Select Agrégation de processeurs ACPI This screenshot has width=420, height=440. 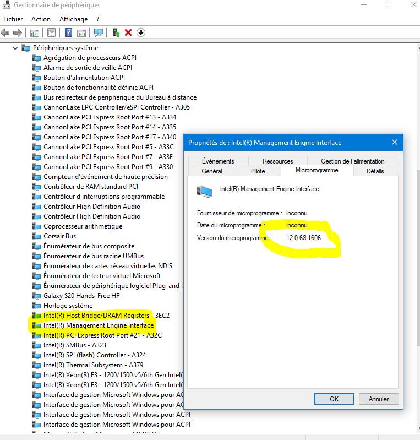pyautogui.click(x=90, y=58)
